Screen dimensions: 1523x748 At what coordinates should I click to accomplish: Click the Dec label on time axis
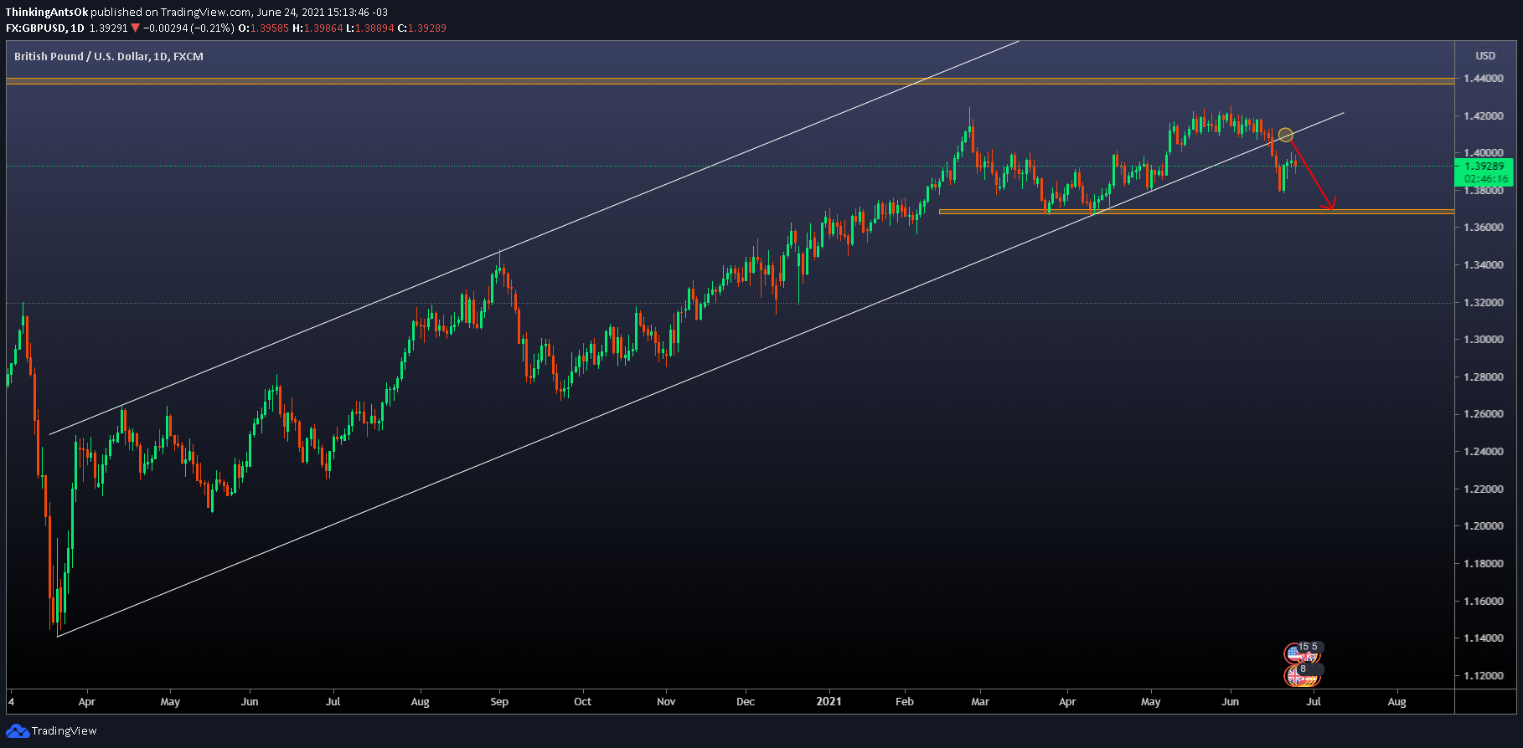click(746, 702)
